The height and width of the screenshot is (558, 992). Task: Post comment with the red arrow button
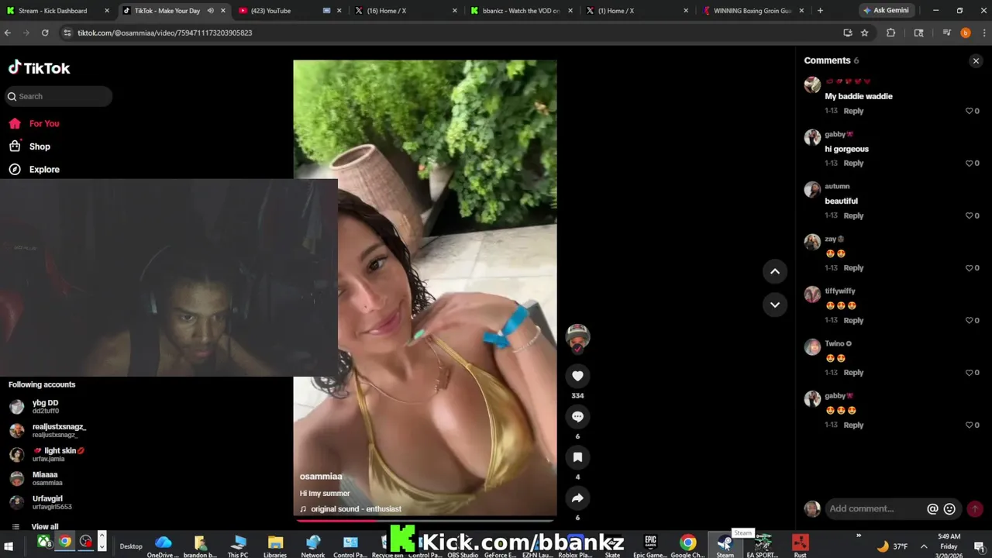[975, 509]
